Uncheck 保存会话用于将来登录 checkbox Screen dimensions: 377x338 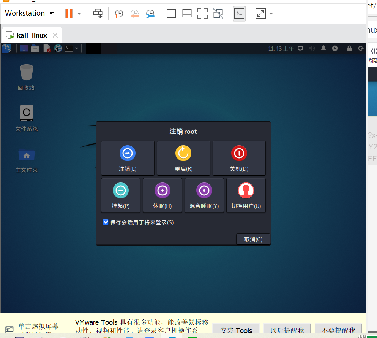106,222
